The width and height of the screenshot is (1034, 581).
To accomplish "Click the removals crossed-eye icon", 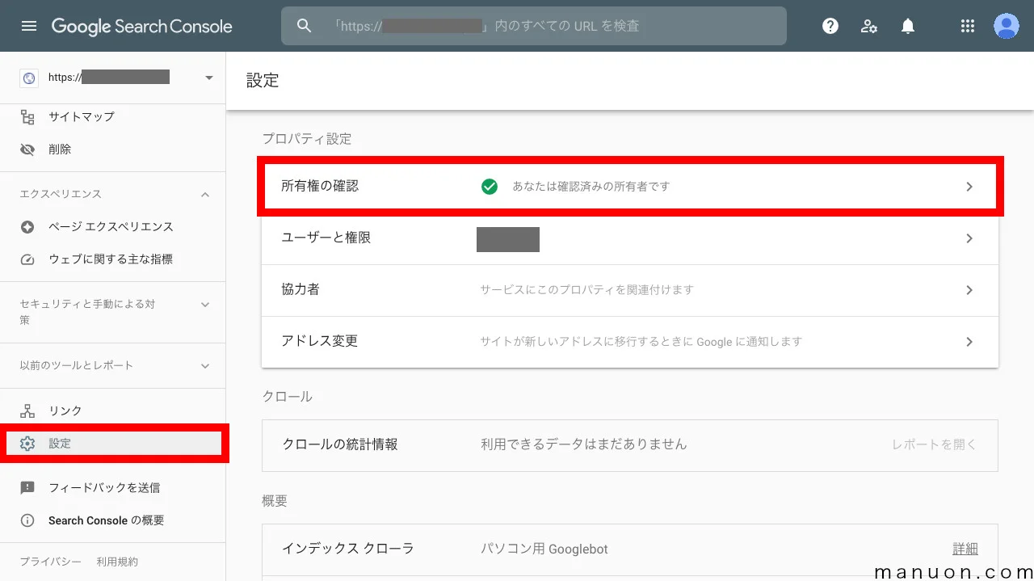I will tap(27, 149).
